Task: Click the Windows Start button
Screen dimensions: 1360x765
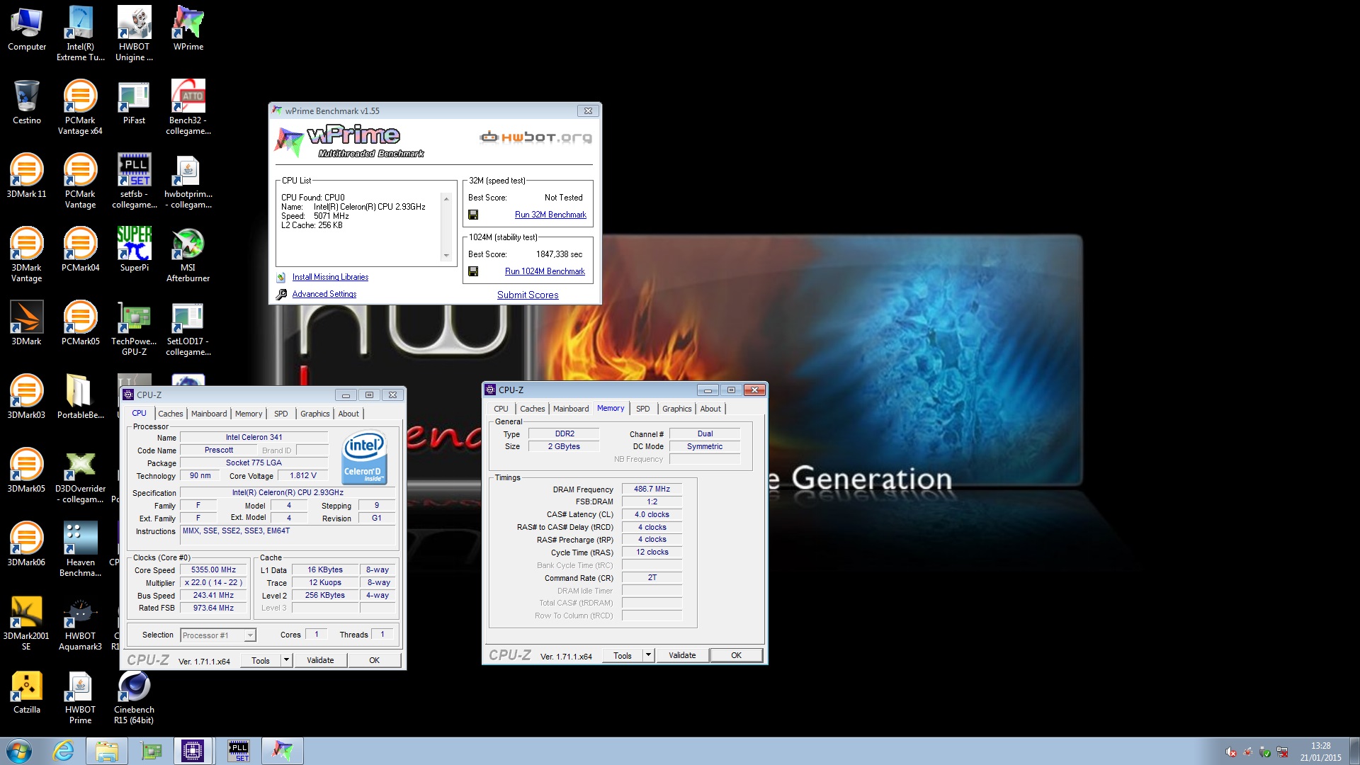Action: click(x=19, y=751)
